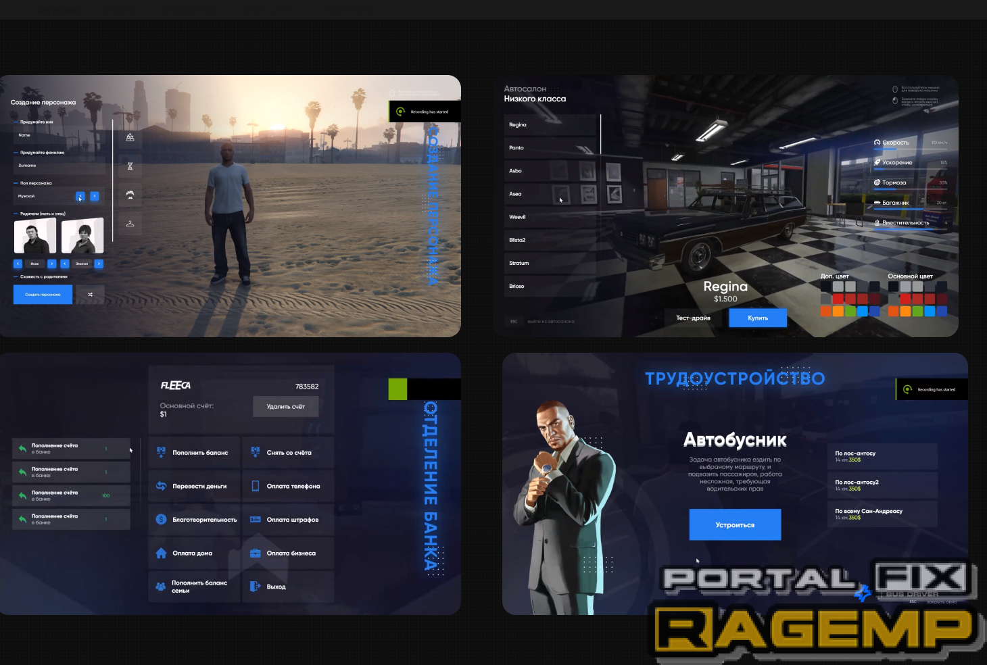Click the father portrait thumbnail above Исак
This screenshot has height=665, width=987.
[35, 237]
